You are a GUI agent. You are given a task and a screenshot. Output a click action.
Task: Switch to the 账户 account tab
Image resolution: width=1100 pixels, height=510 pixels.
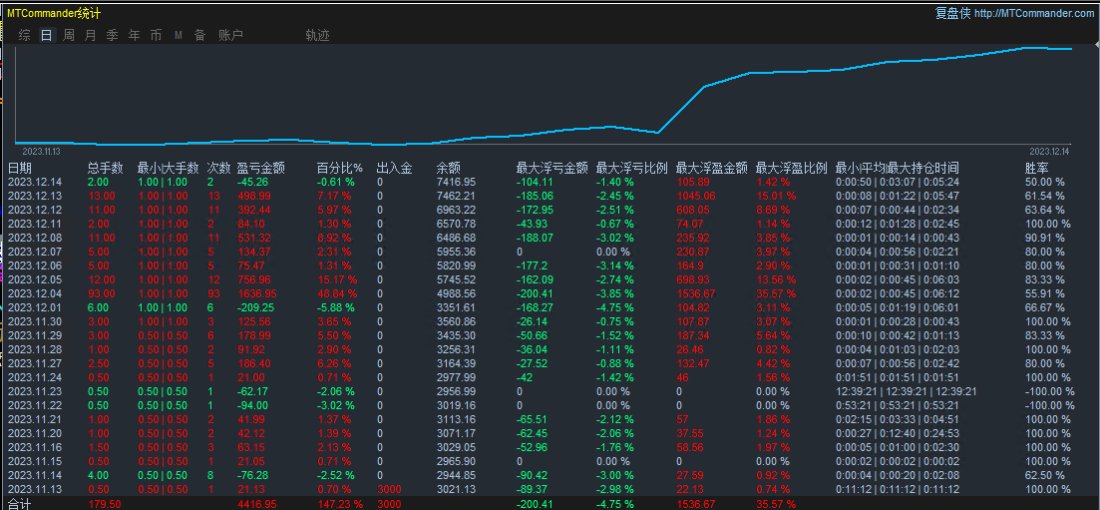click(230, 35)
